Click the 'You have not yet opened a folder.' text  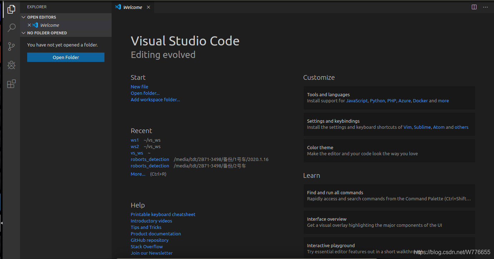point(63,45)
